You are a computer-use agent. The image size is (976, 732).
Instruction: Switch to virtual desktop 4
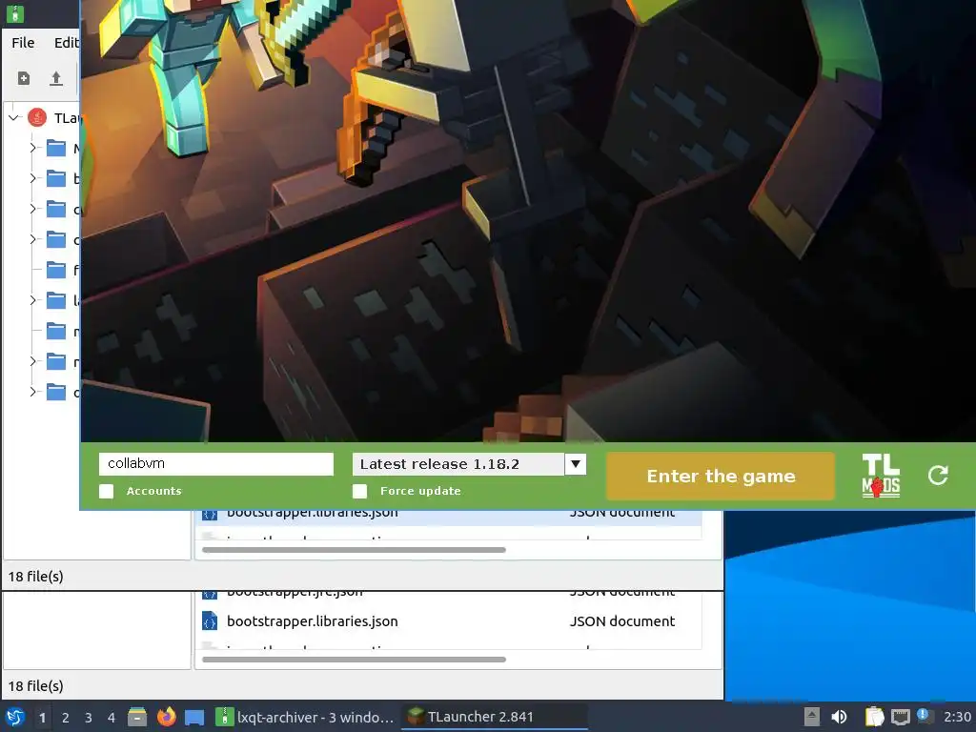(112, 717)
